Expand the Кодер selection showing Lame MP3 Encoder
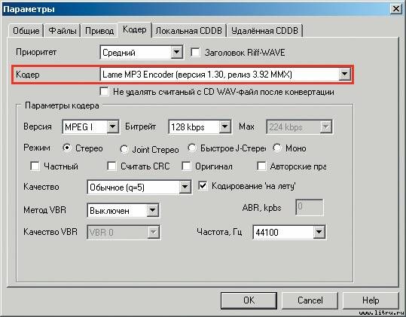The width and height of the screenshot is (406, 317). [x=225, y=75]
